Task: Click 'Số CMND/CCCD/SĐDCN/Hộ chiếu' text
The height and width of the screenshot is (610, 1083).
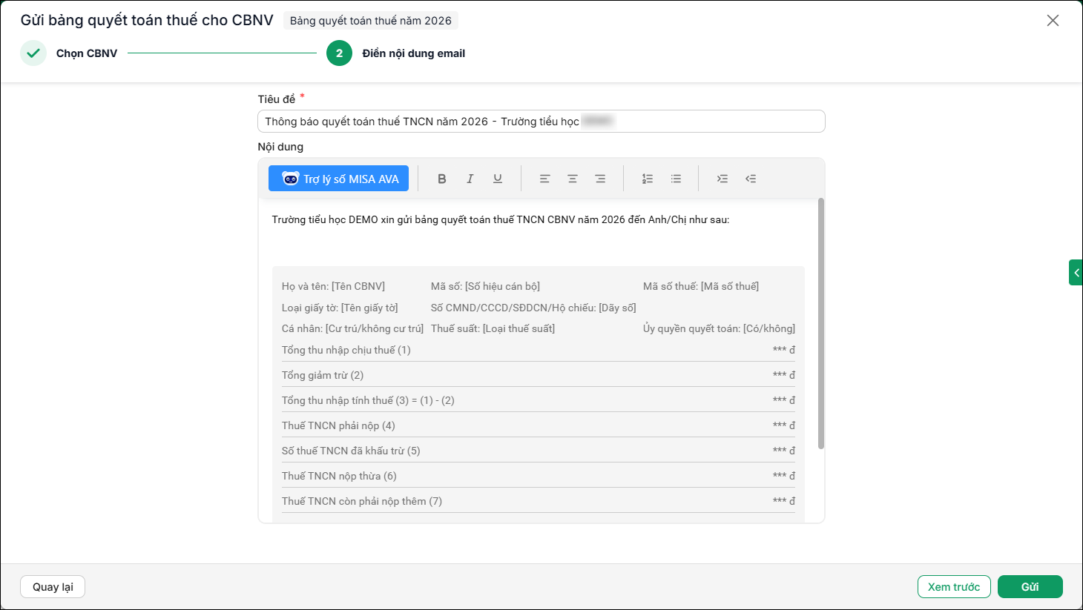Action: pos(533,308)
